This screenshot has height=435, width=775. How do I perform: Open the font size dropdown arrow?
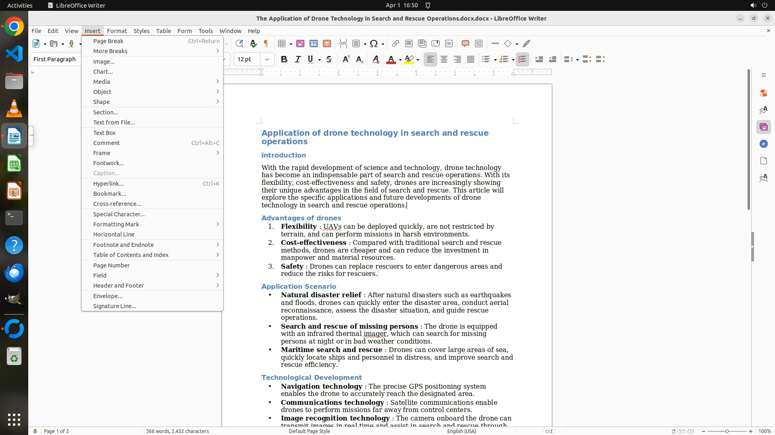tap(267, 60)
